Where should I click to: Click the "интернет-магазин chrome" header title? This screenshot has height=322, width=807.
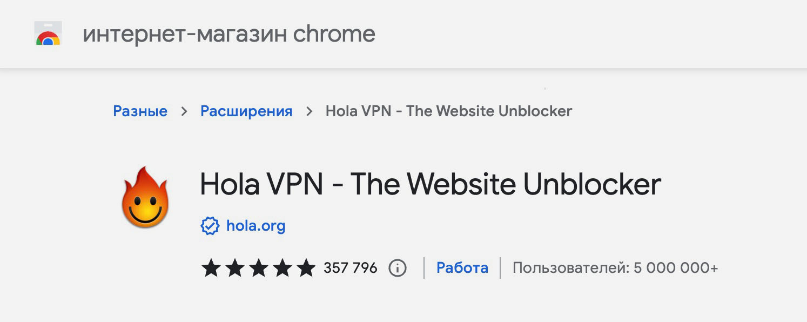click(228, 34)
